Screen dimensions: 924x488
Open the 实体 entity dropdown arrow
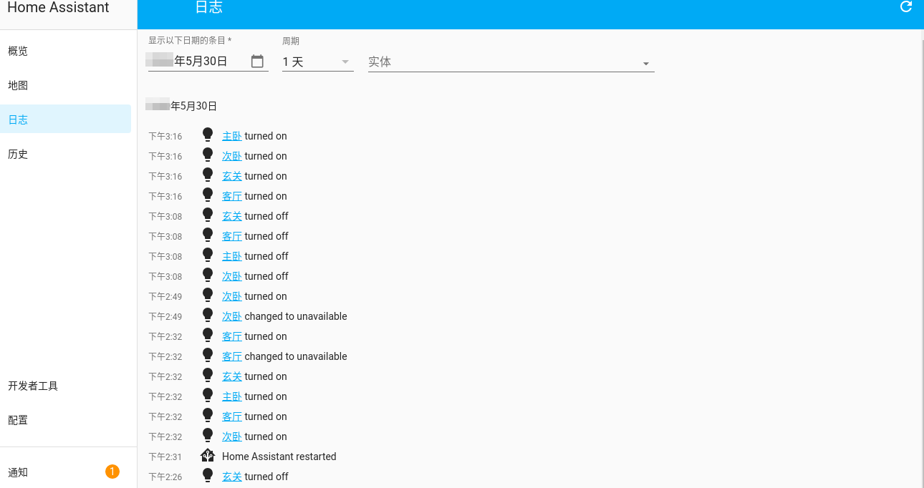click(x=645, y=63)
